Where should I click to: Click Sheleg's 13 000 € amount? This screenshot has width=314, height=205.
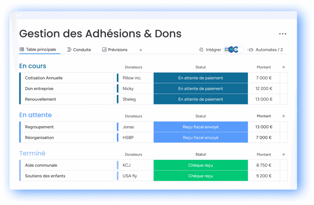tap(264, 99)
